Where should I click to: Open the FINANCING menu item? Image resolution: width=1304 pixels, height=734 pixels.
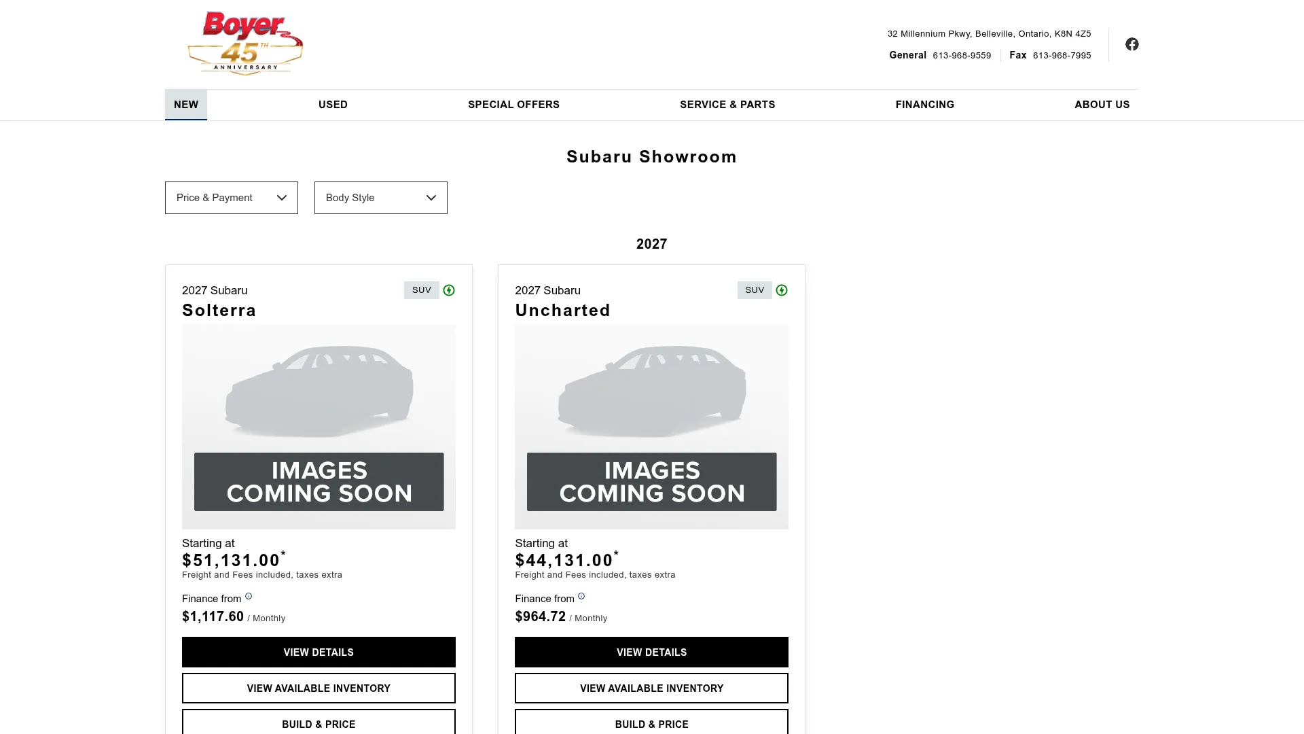click(924, 105)
